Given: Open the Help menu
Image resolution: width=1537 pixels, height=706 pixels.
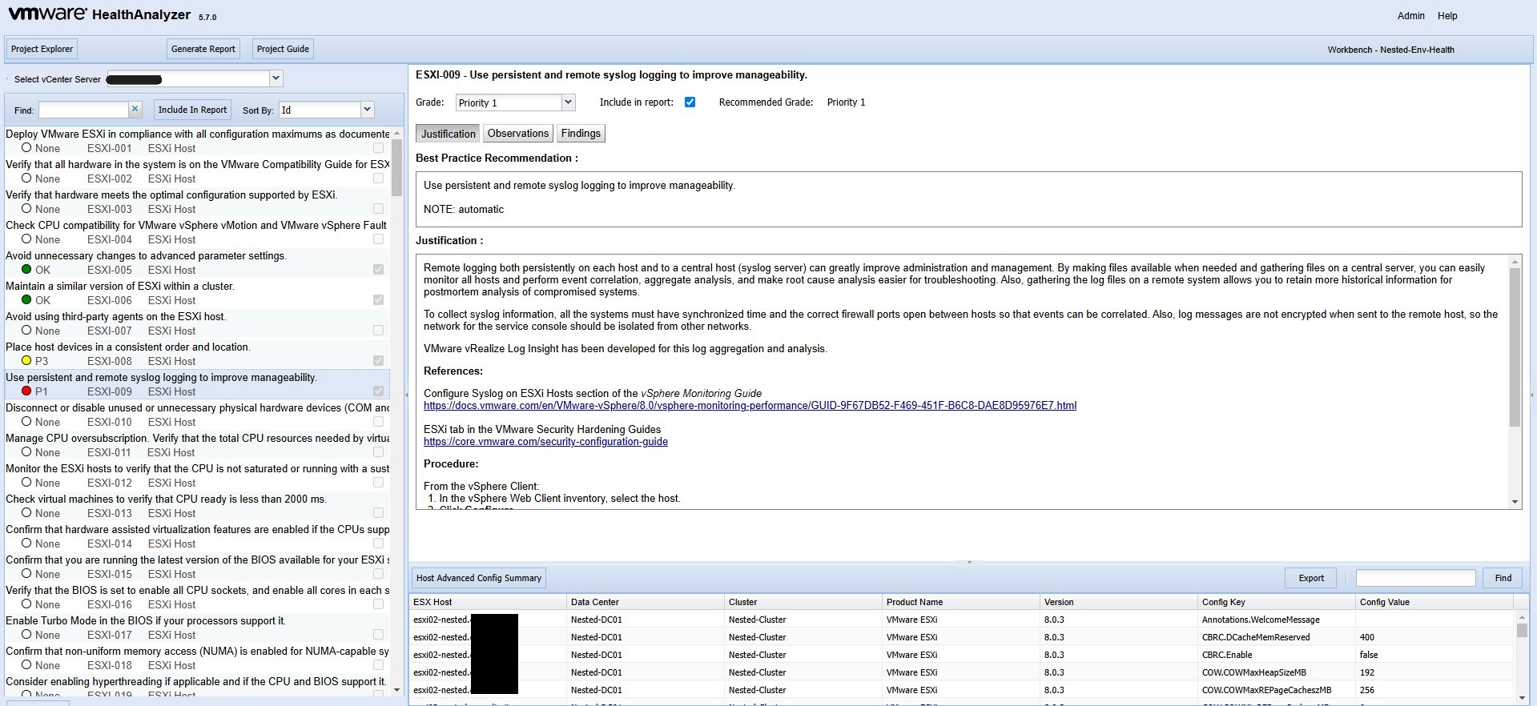Looking at the screenshot, I should point(1447,16).
